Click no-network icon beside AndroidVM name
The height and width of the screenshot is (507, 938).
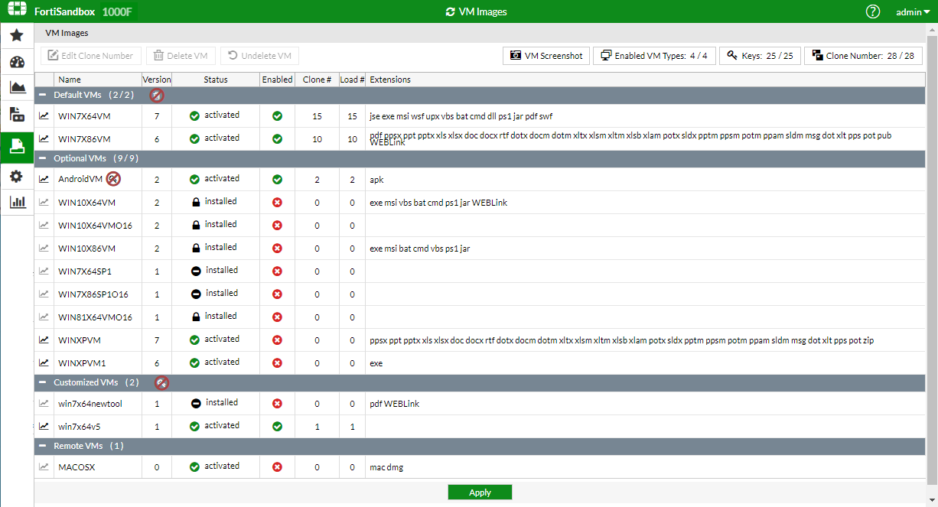point(113,179)
